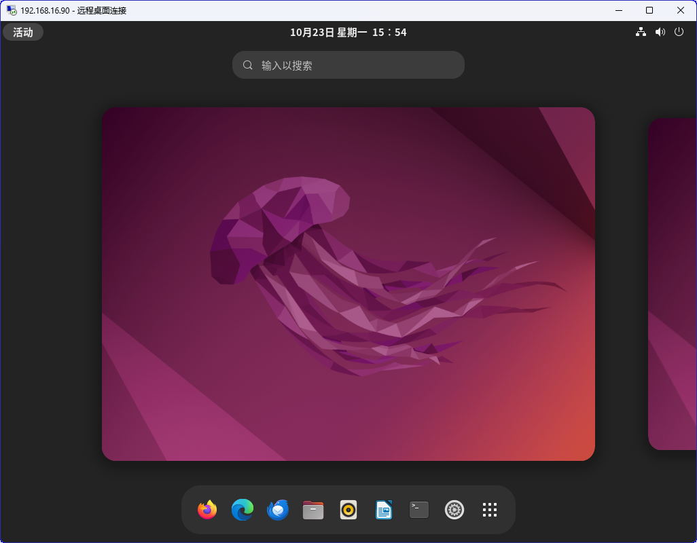Switch to the second workspace on right
This screenshot has width=697, height=543.
672,284
